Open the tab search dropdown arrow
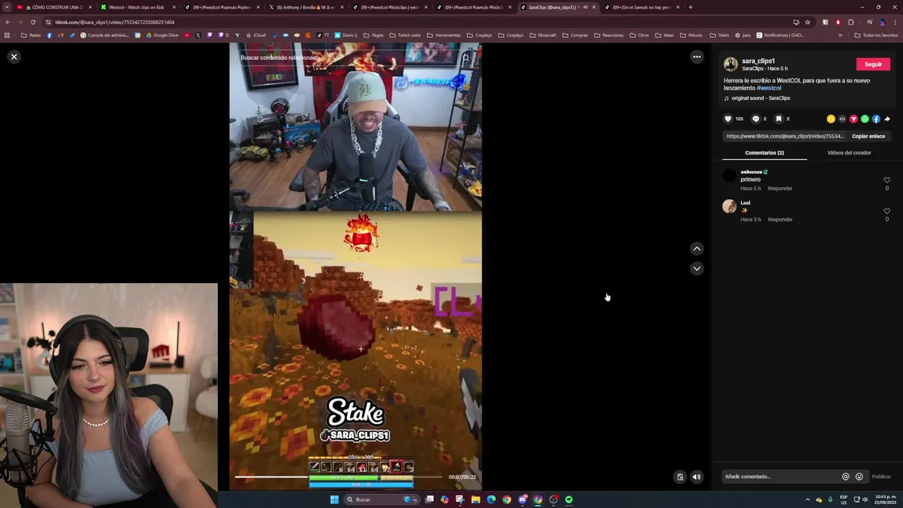The height and width of the screenshot is (508, 903). (x=7, y=7)
